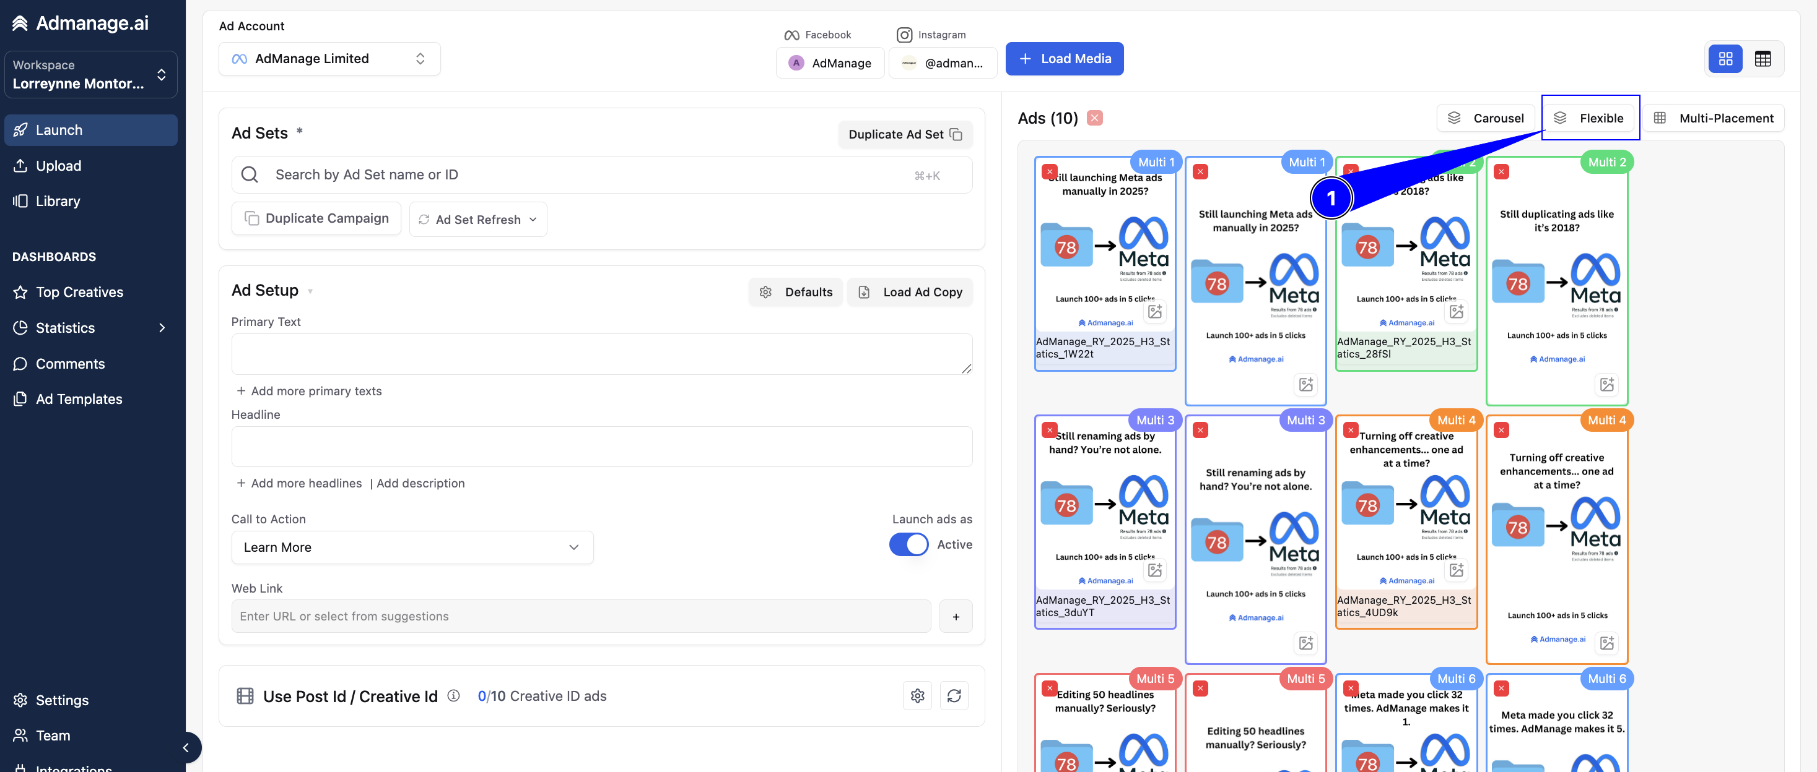Collapse the sidebar with chevron button
Image resolution: width=1817 pixels, height=772 pixels.
coord(186,748)
